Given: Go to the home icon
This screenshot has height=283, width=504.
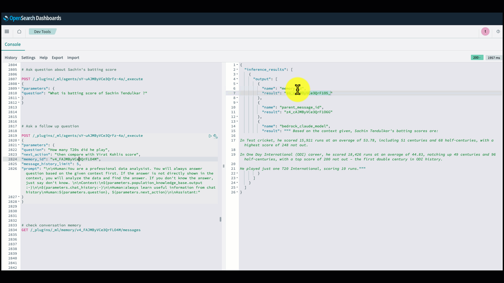Looking at the screenshot, I should coord(19,31).
